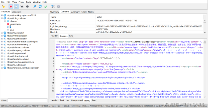The height and width of the screenshot is (108, 208).
Task: Open the Tools menu
Action: click(x=28, y=2)
